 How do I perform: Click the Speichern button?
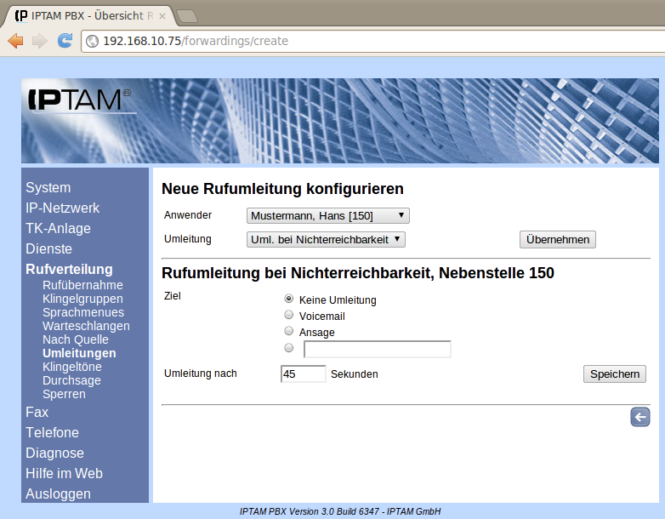coord(614,374)
